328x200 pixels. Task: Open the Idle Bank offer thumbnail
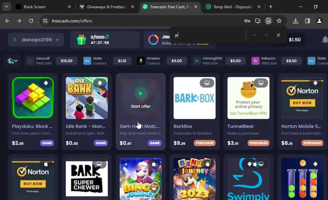tap(87, 98)
